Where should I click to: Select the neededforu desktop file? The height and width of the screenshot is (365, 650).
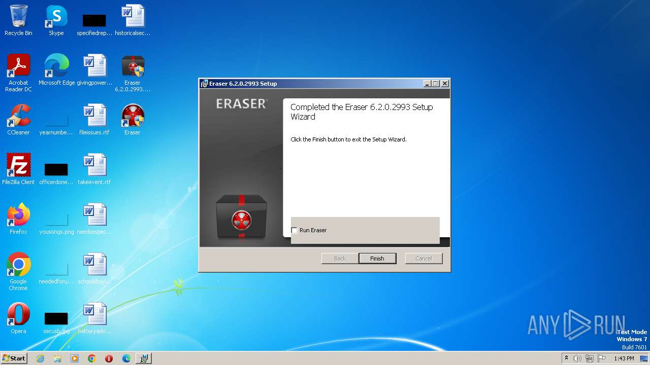56,273
